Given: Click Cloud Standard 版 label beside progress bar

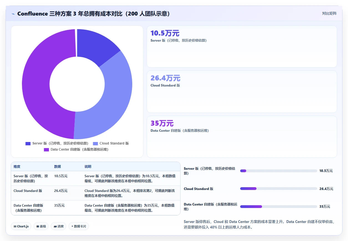Looking at the screenshot, I should [199, 189].
